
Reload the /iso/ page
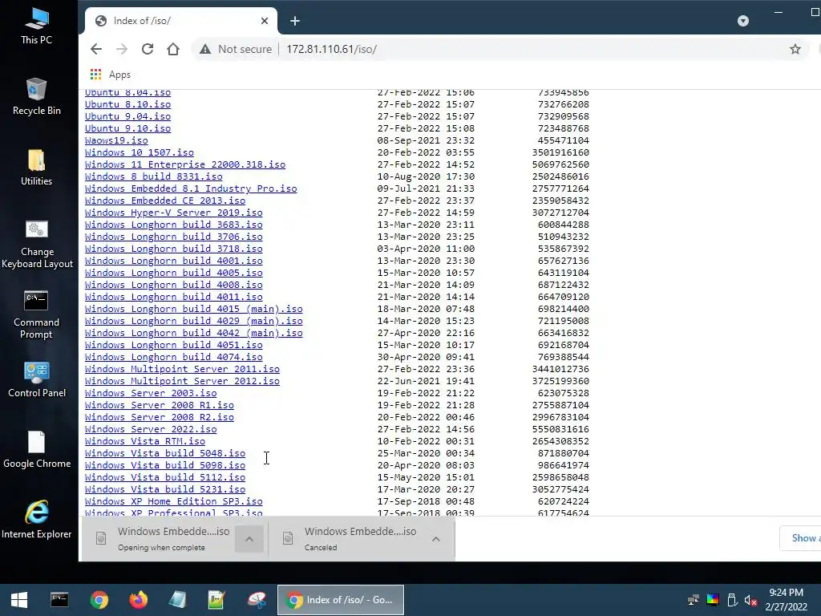[x=148, y=49]
